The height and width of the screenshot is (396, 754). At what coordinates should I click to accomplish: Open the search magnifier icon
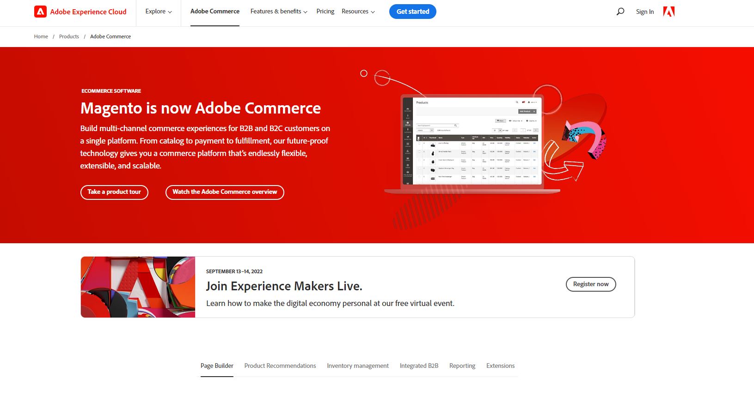point(620,12)
